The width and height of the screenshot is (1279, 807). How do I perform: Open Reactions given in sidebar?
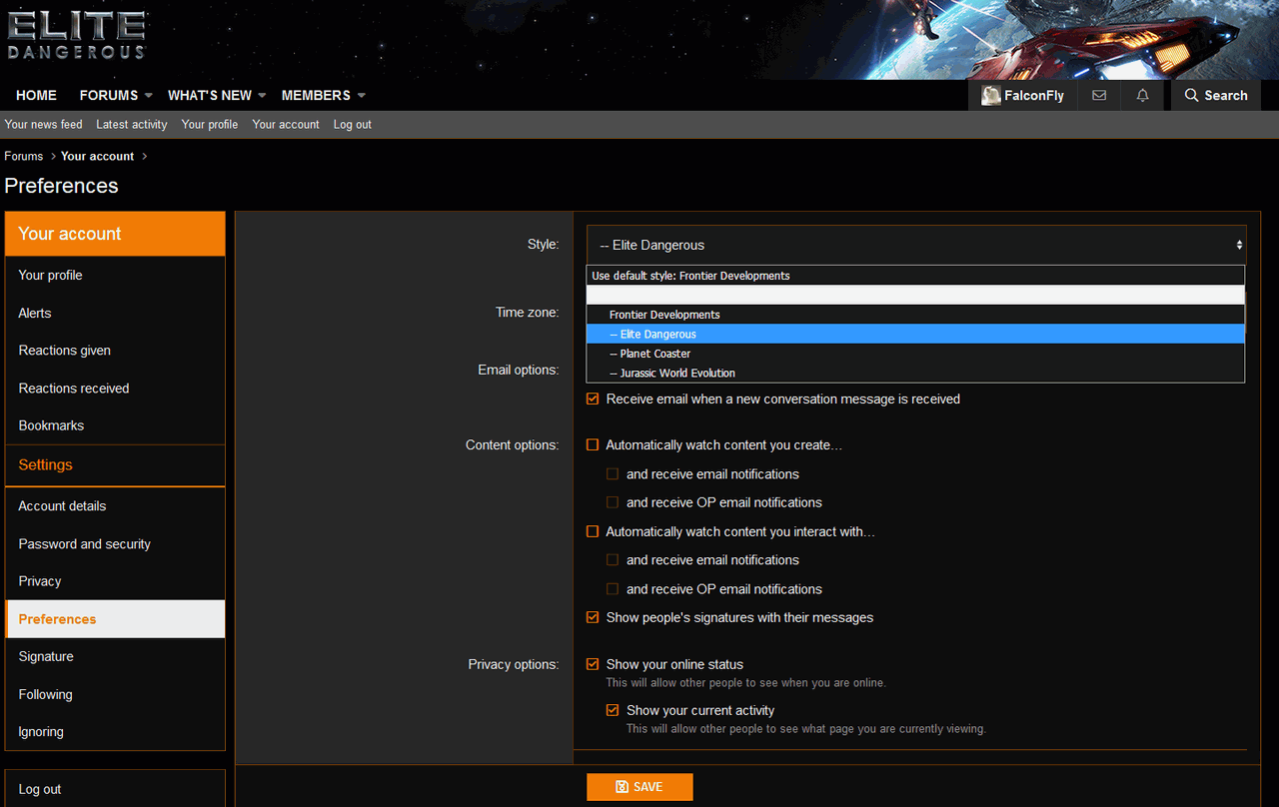tap(115, 351)
